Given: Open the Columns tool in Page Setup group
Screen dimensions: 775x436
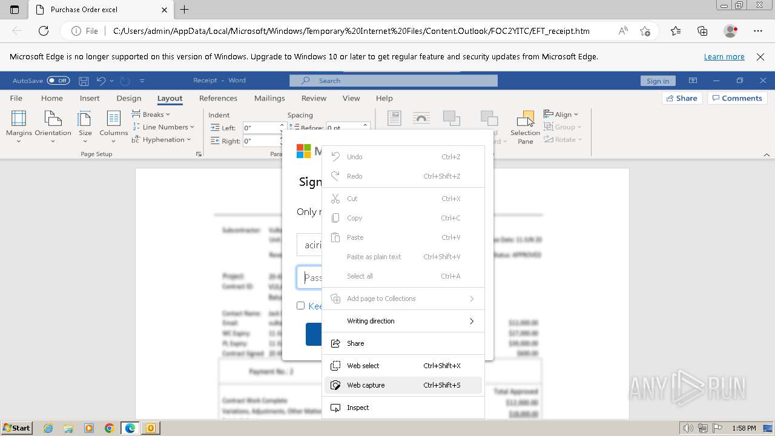Looking at the screenshot, I should tap(114, 127).
